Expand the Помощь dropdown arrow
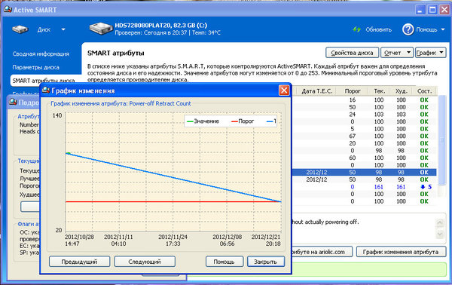 443,29
